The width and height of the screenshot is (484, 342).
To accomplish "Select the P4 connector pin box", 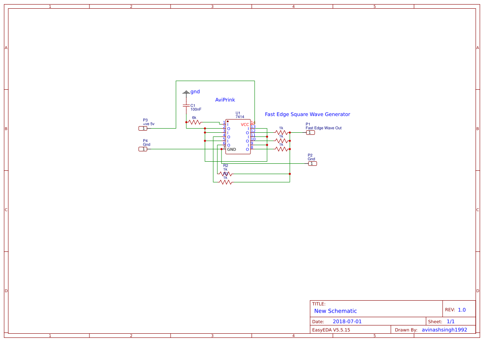I will pos(143,149).
